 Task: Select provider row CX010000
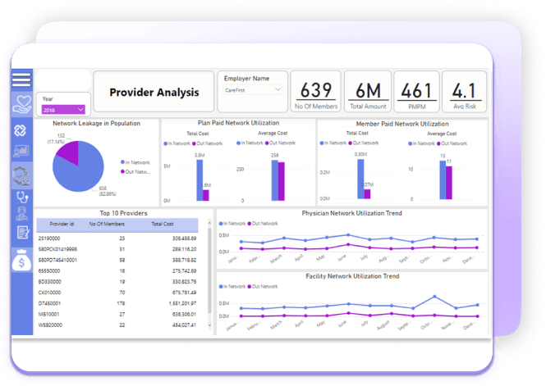[117, 293]
